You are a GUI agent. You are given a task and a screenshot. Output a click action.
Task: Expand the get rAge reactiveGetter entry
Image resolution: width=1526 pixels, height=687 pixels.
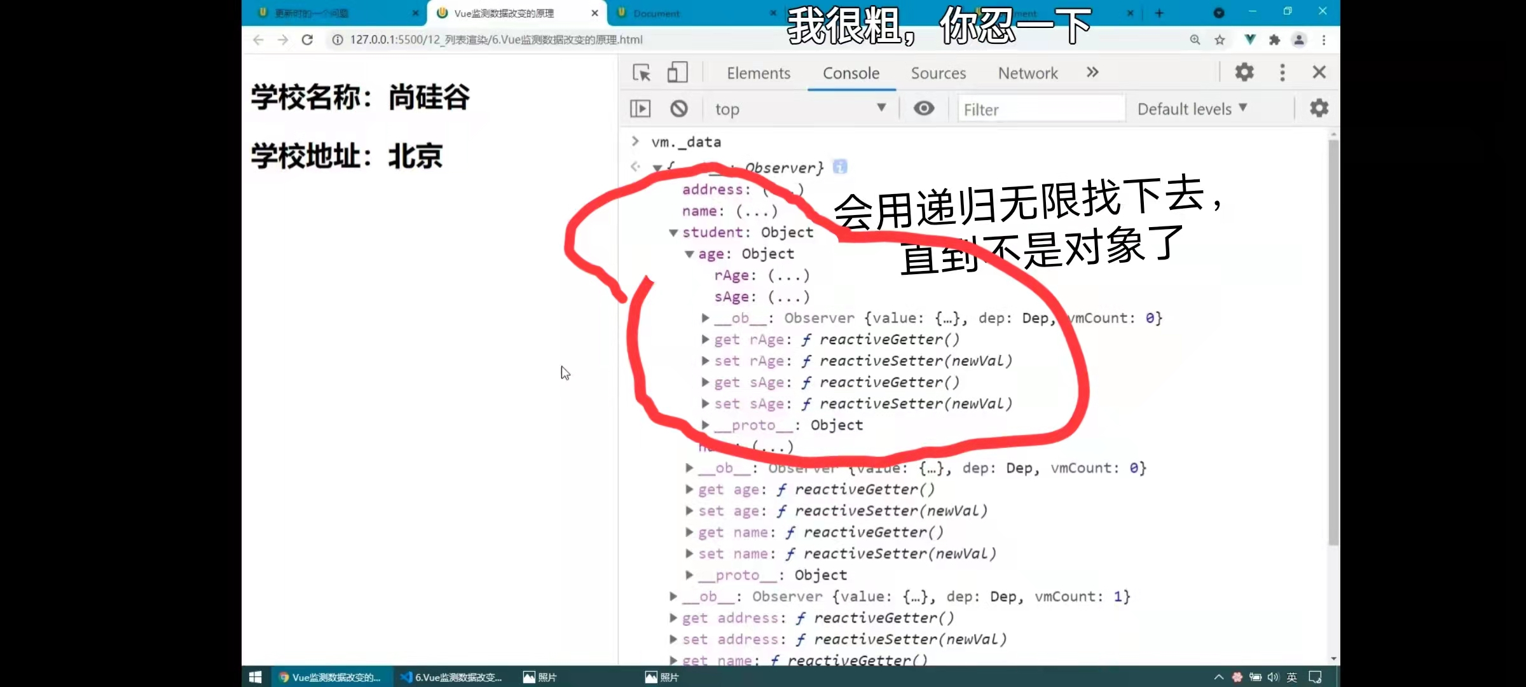pos(705,340)
